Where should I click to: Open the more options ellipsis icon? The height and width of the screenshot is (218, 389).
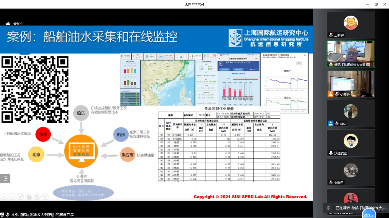click(45, 197)
